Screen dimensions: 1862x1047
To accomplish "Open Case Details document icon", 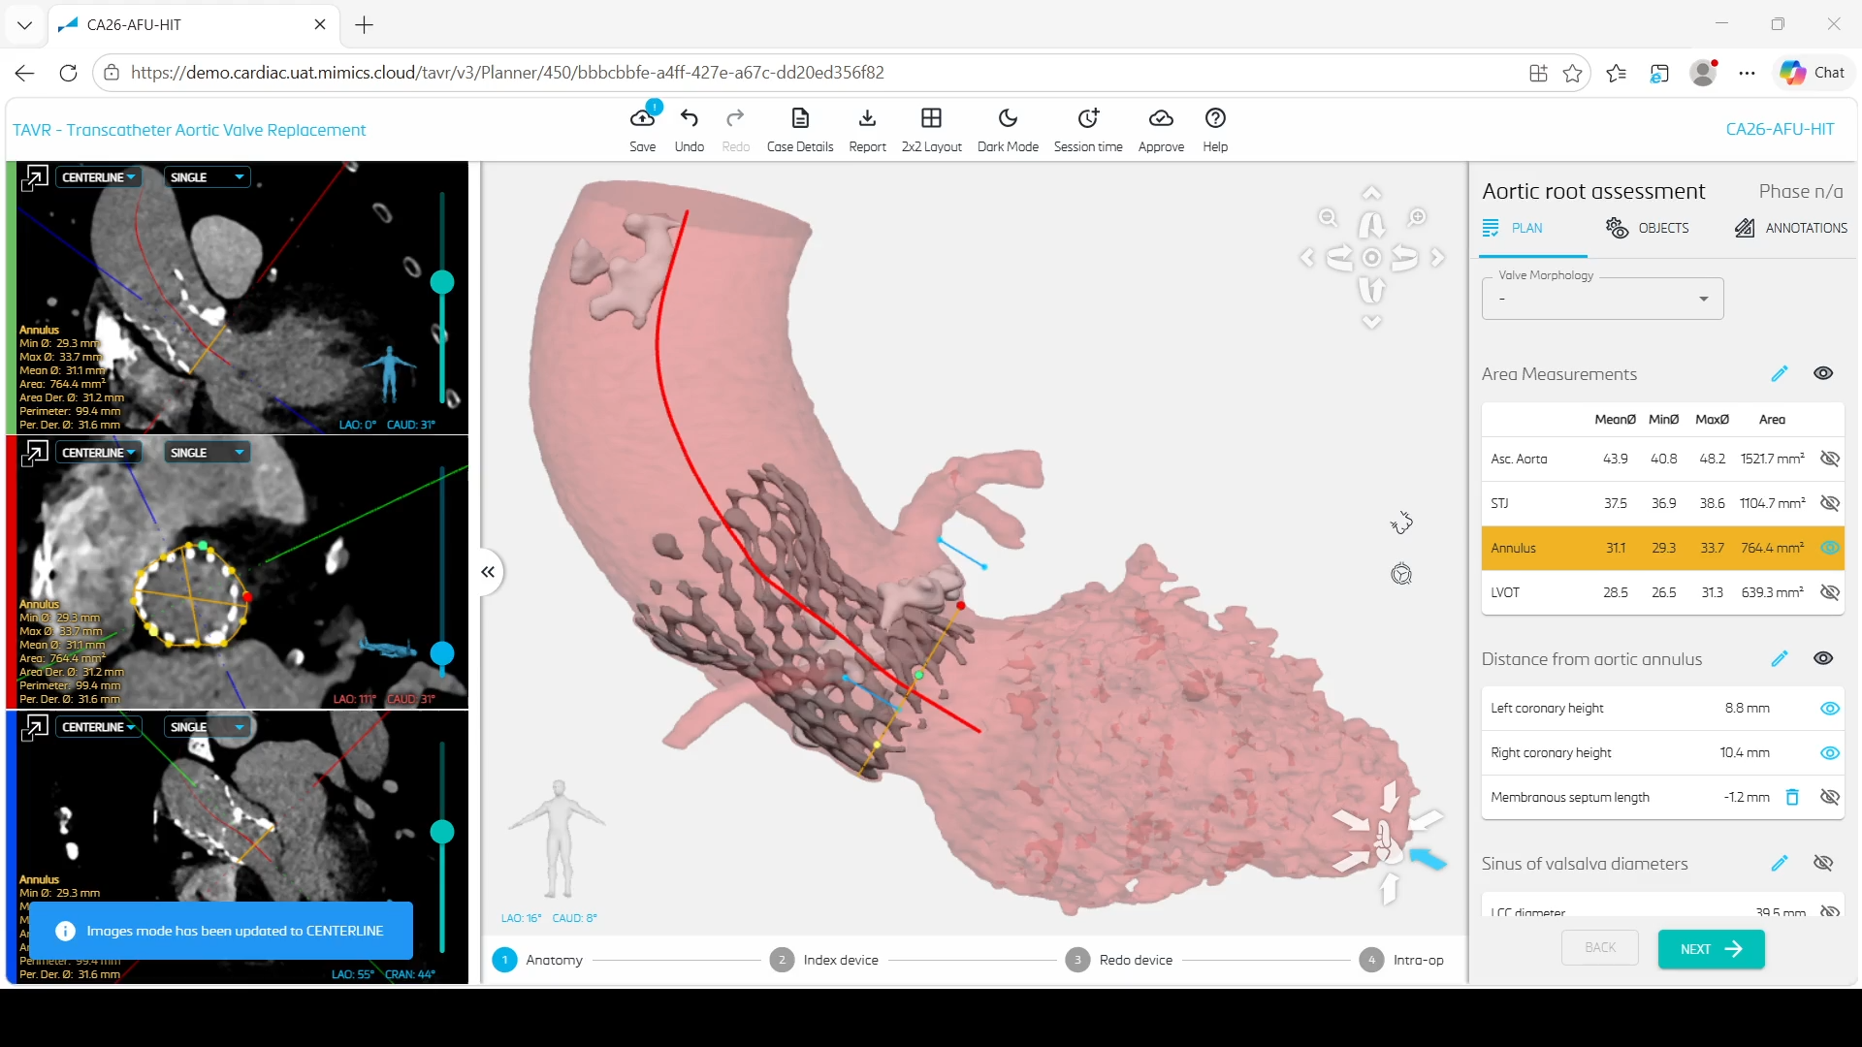I will [x=800, y=118].
